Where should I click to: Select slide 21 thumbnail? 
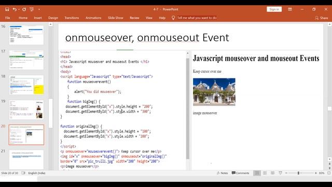(x=26, y=159)
